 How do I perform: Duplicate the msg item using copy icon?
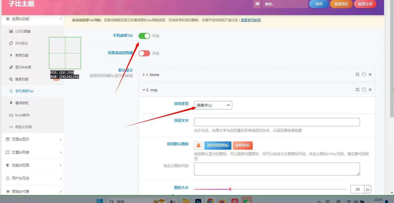pyautogui.click(x=364, y=90)
